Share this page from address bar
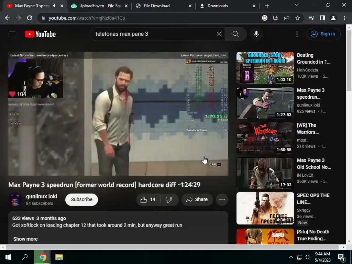The image size is (352, 264). pyautogui.click(x=287, y=18)
